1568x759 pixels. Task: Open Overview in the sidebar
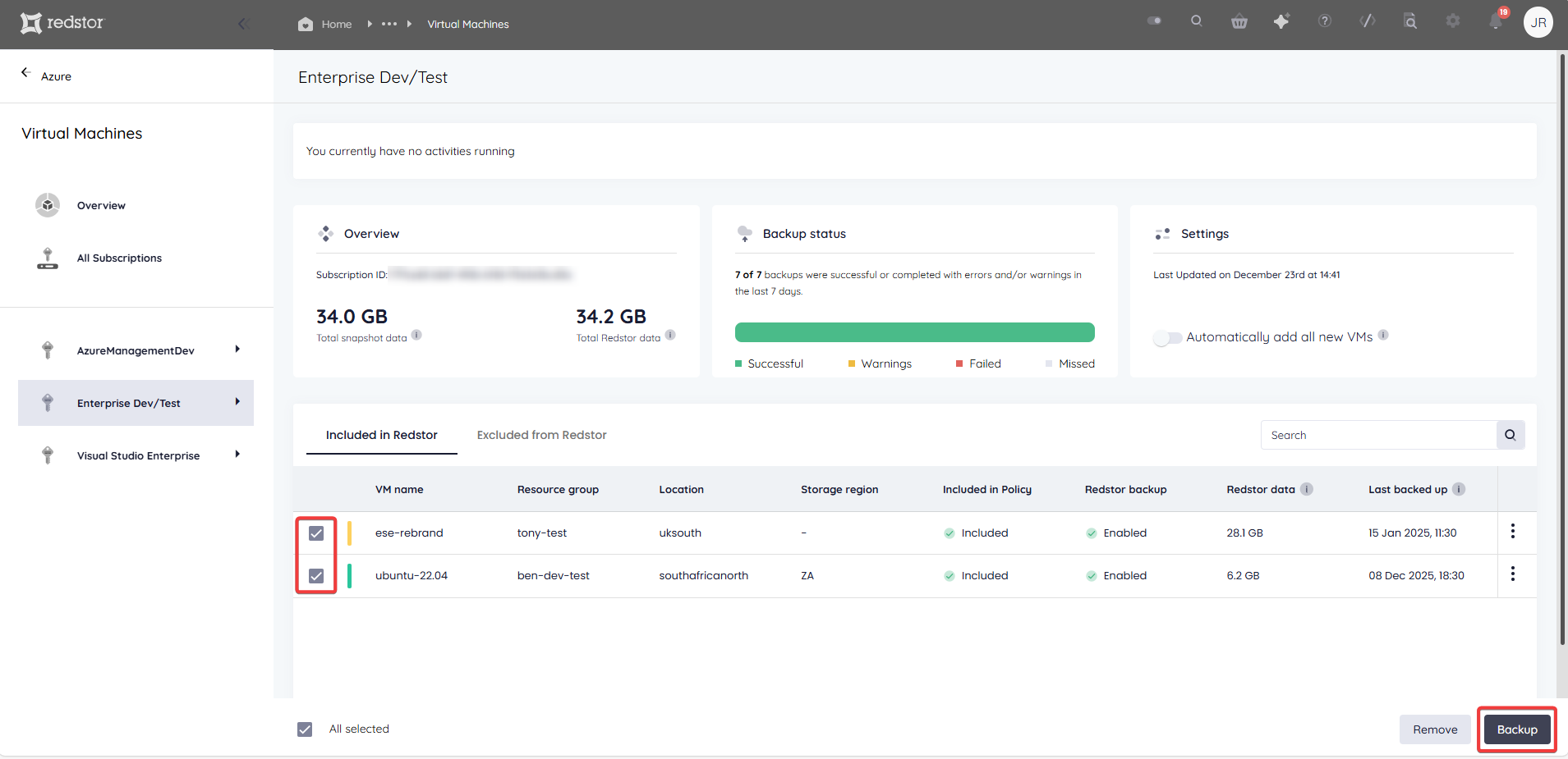(x=101, y=205)
